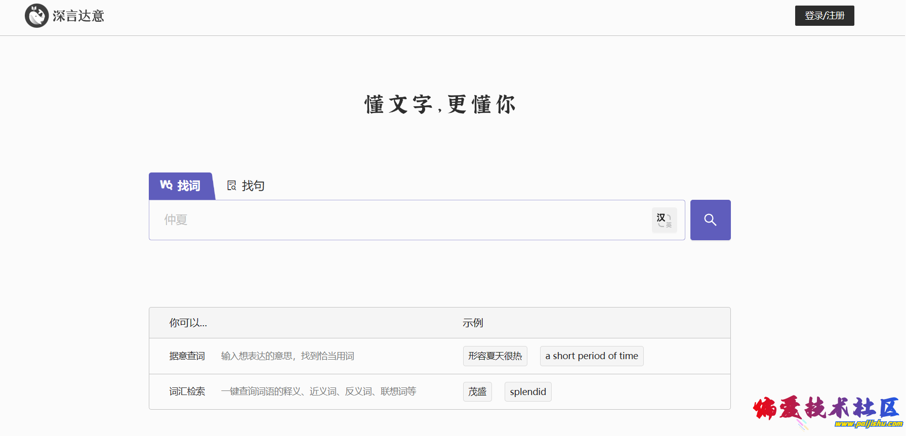Click the 深言达意 site name text
The height and width of the screenshot is (436, 906).
pos(78,16)
